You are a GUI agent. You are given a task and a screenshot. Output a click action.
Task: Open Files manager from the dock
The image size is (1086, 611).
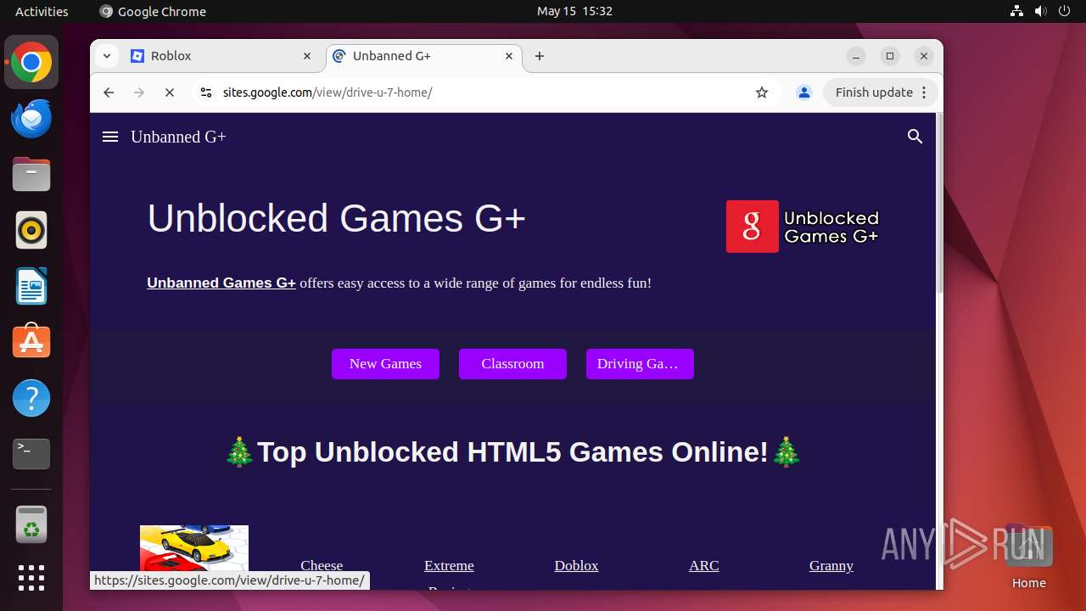coord(31,174)
